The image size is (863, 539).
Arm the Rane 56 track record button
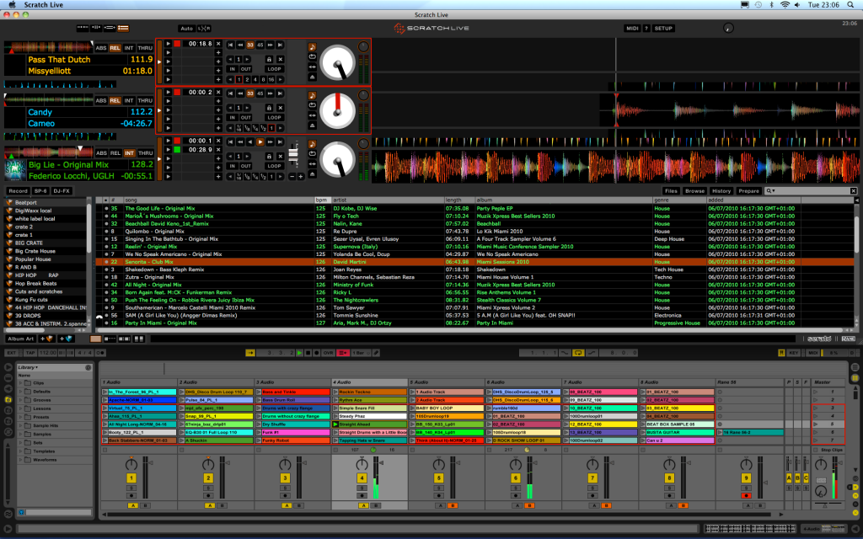[746, 495]
